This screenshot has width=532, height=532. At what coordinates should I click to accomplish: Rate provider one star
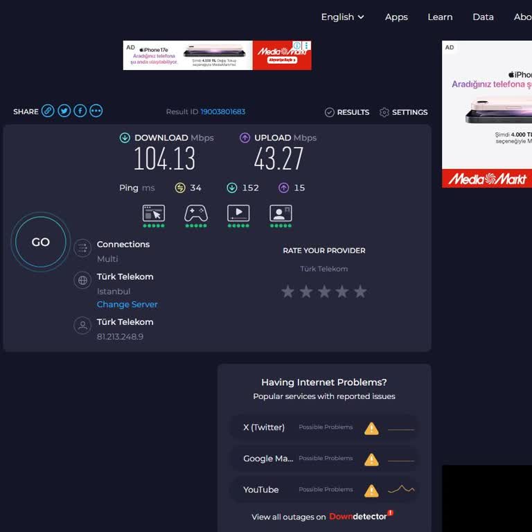287,292
